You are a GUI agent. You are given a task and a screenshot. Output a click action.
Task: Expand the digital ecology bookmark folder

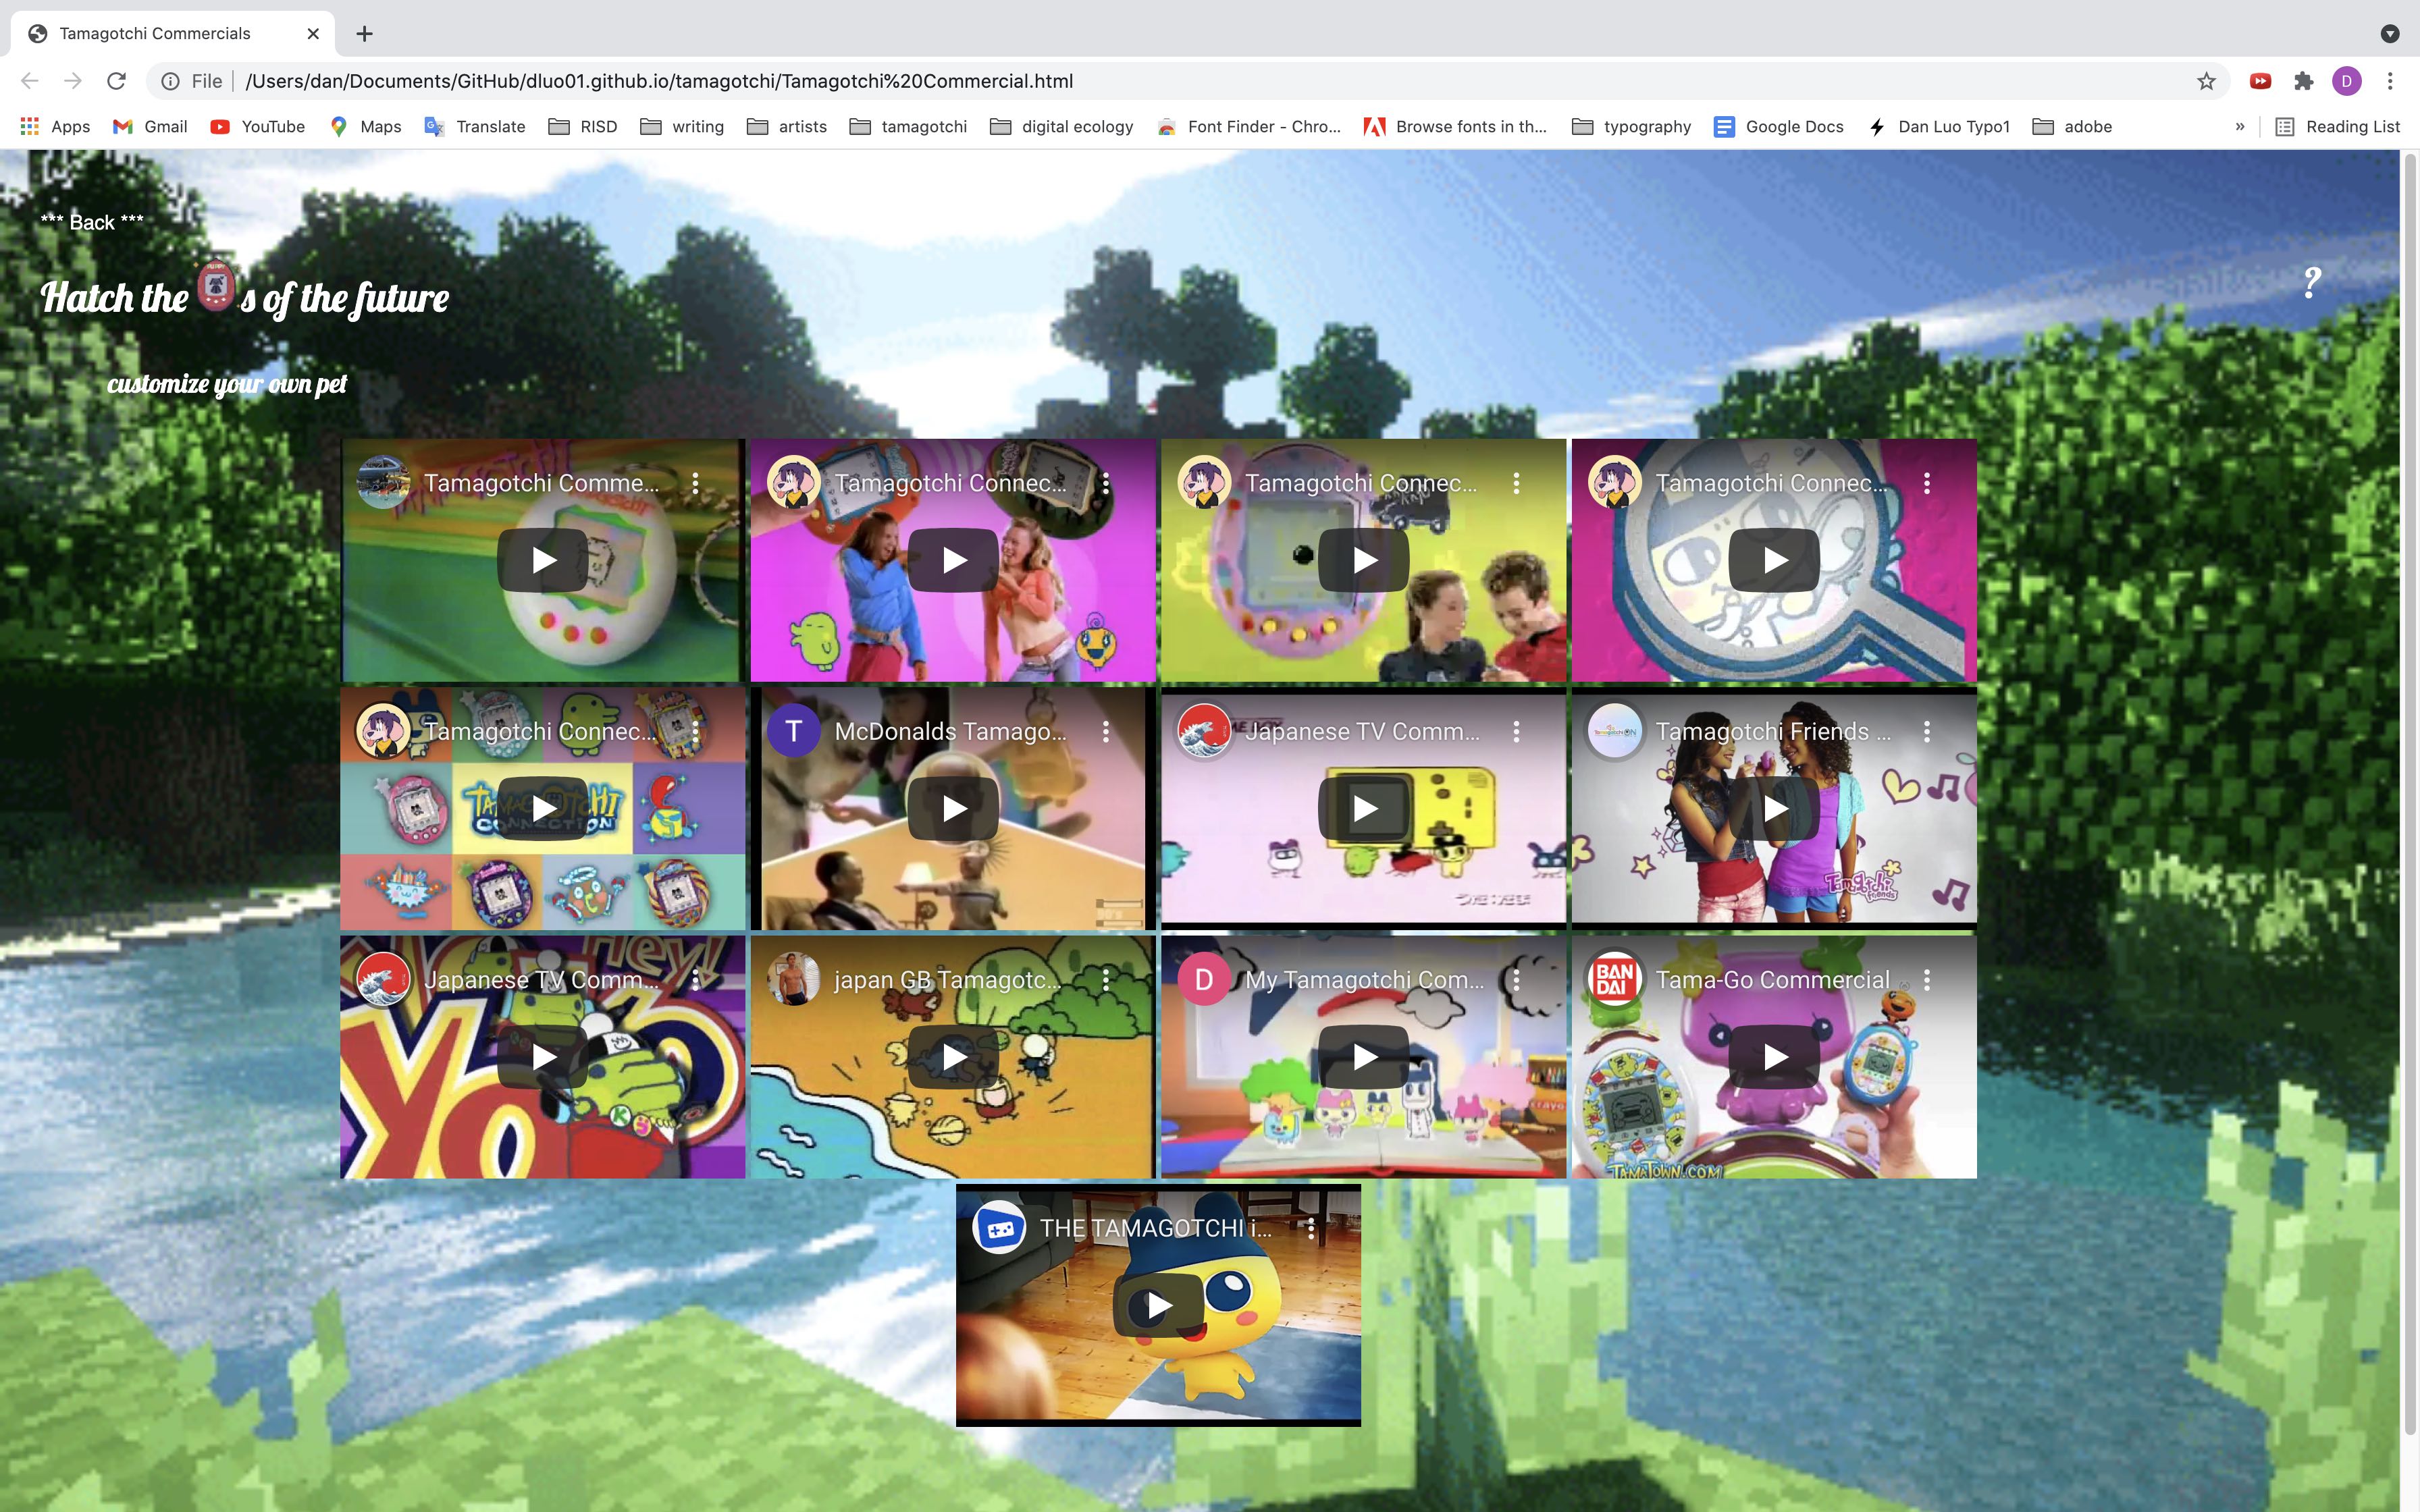[x=1061, y=127]
